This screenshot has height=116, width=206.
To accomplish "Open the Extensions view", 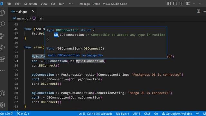I will pos(2,59).
